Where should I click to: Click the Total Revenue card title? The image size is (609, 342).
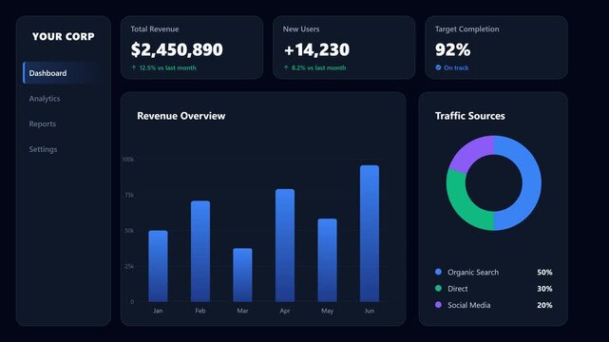tap(155, 29)
